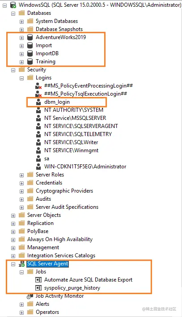This screenshot has height=317, width=182.
Task: Click the Logins folder icon
Action: [x=30, y=78]
